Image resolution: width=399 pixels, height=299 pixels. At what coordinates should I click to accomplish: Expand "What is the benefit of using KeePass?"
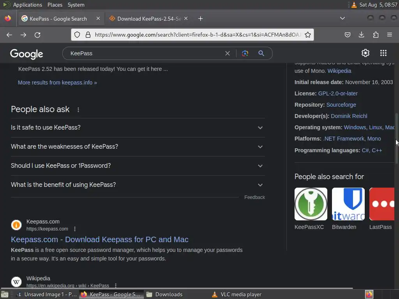tap(138, 185)
